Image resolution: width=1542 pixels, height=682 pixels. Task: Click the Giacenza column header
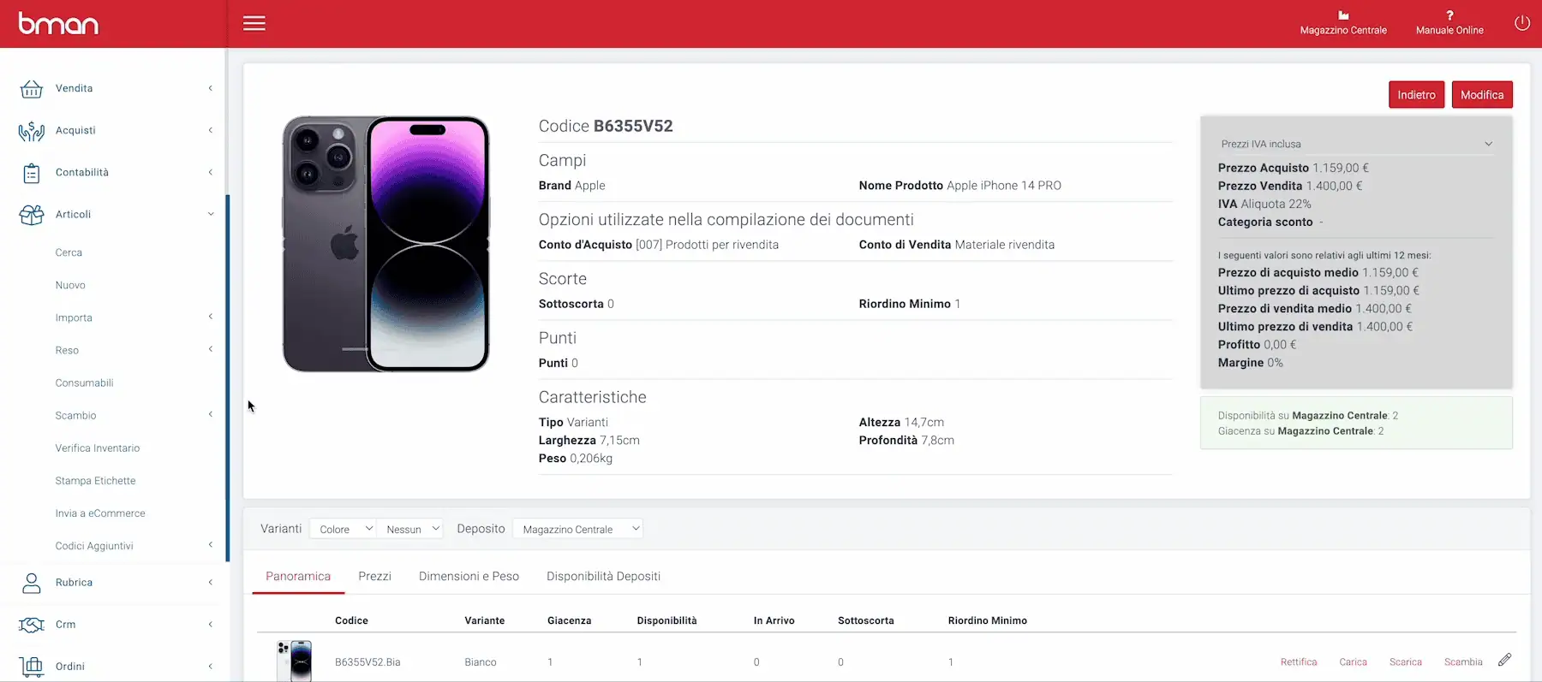(569, 620)
